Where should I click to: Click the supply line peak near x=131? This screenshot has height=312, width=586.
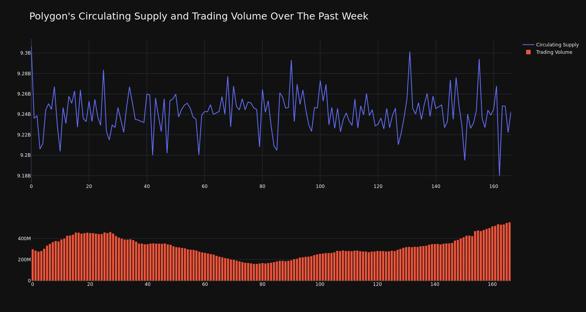[x=410, y=52]
